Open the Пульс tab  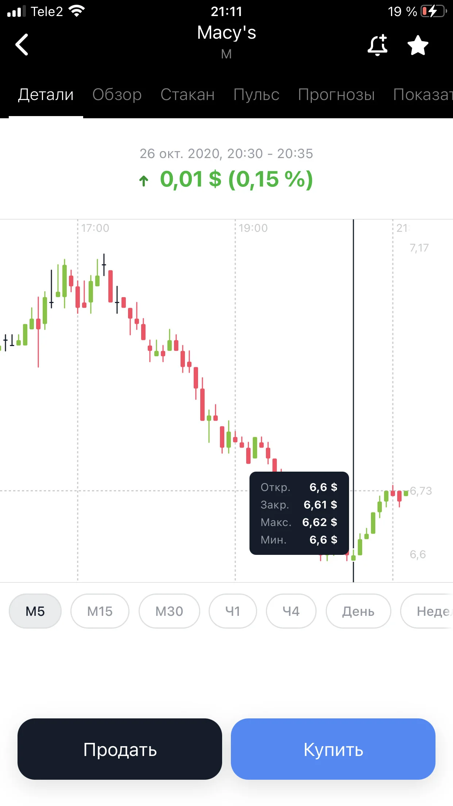256,95
